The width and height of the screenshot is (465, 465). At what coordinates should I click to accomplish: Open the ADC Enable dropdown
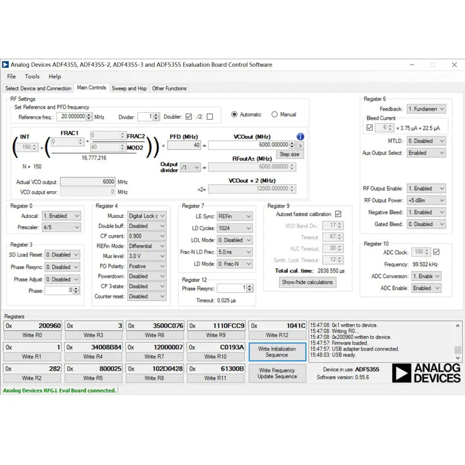(x=426, y=288)
